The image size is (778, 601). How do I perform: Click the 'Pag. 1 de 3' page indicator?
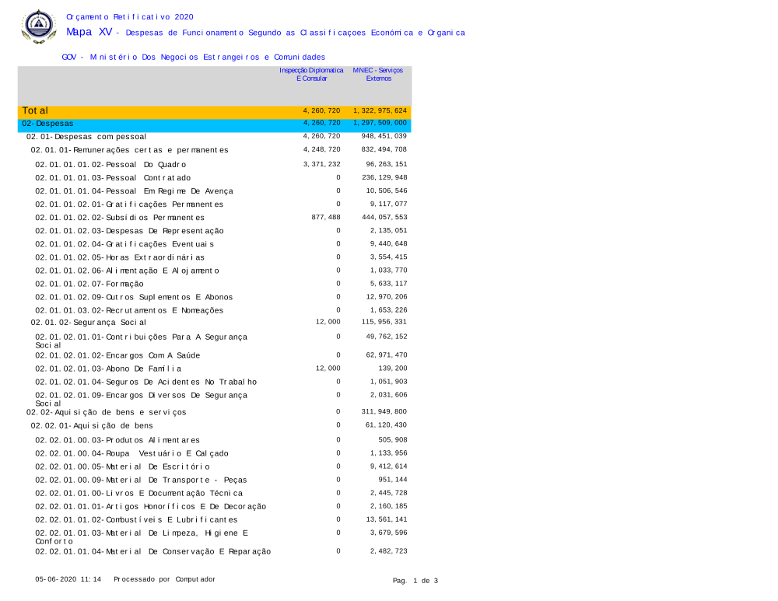415,581
